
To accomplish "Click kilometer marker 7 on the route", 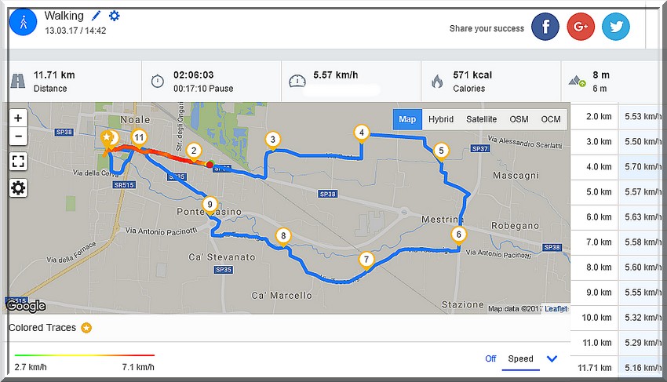I will click(x=366, y=260).
